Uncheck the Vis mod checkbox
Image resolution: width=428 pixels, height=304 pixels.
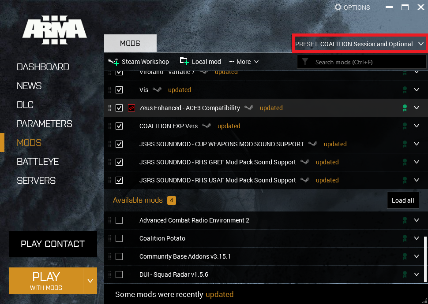coord(119,90)
